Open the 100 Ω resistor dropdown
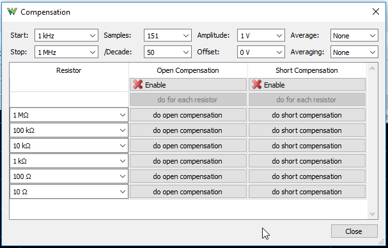This screenshot has width=388, height=248. click(69, 176)
